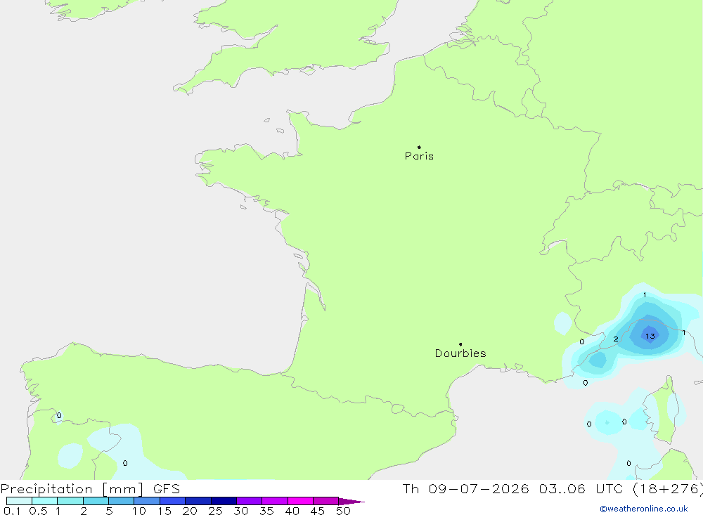This screenshot has height=515, width=703.
Task: Click the legend value label '35'
Action: (x=266, y=511)
